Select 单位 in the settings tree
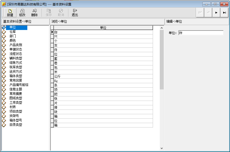 12,27
